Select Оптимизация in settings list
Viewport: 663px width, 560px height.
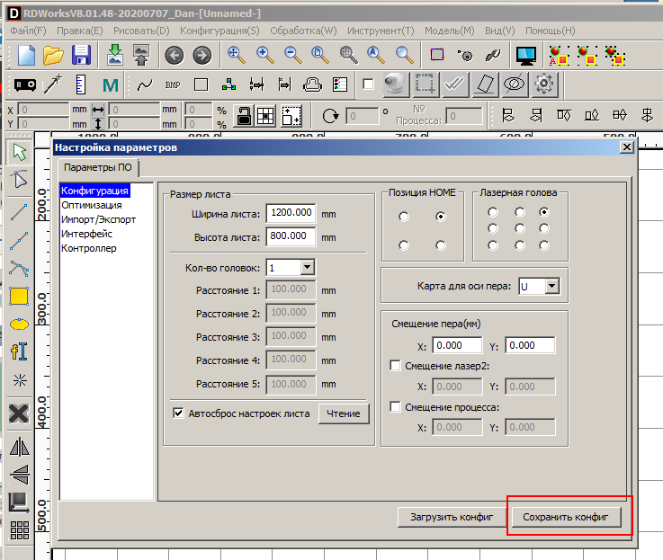[91, 205]
